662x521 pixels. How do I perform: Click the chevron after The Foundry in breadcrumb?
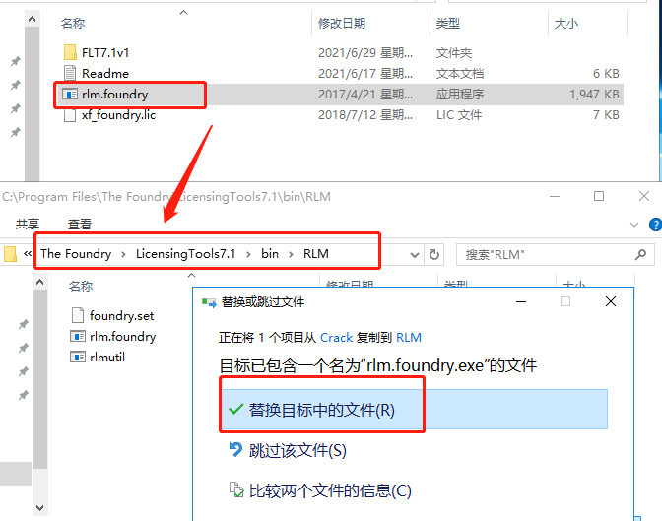click(x=123, y=254)
